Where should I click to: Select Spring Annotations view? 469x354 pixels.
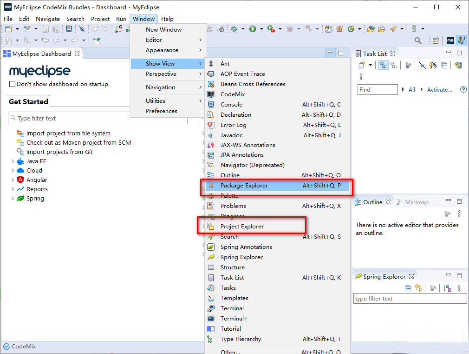tap(277, 247)
